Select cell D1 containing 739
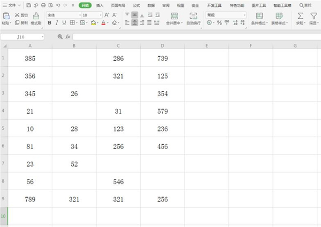Image resolution: width=321 pixels, height=227 pixels. point(162,58)
